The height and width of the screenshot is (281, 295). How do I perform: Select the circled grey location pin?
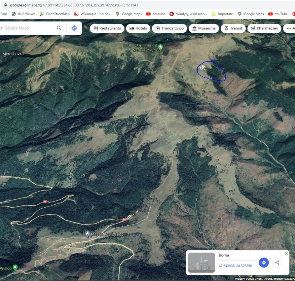tap(203, 68)
